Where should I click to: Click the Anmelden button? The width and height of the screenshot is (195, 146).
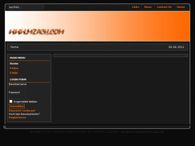[17, 106]
